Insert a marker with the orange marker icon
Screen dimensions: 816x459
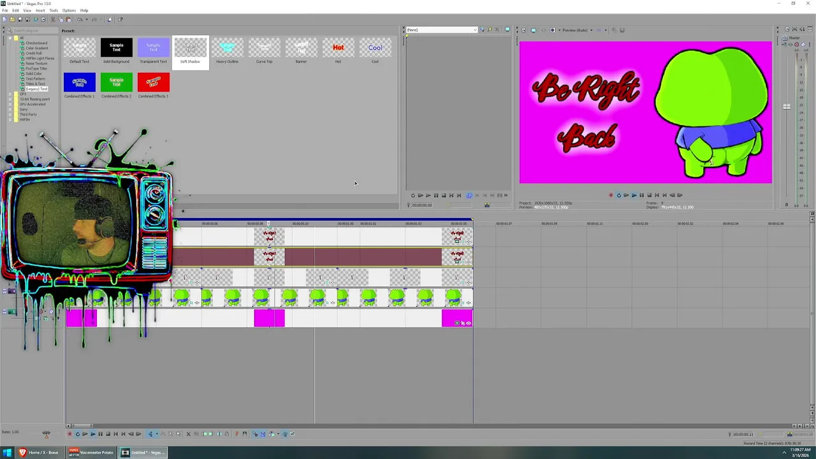(x=237, y=434)
